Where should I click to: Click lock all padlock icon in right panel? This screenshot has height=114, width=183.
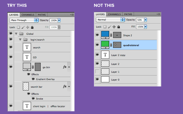pyautogui.click(x=119, y=27)
